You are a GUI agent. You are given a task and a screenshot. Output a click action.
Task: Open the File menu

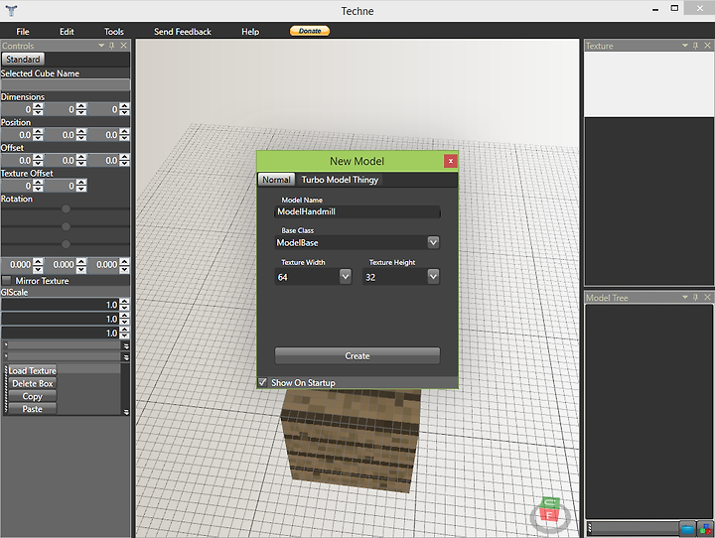tap(22, 32)
